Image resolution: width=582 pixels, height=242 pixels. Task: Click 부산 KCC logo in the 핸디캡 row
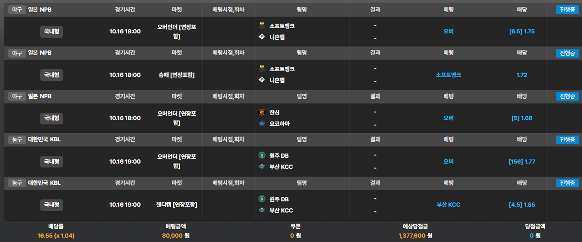(x=262, y=211)
